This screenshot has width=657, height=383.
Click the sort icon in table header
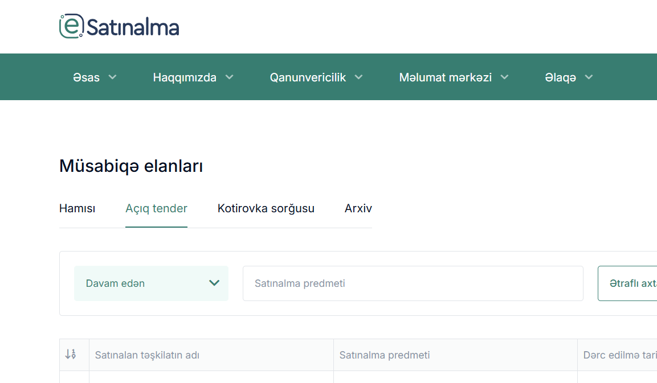tap(71, 355)
